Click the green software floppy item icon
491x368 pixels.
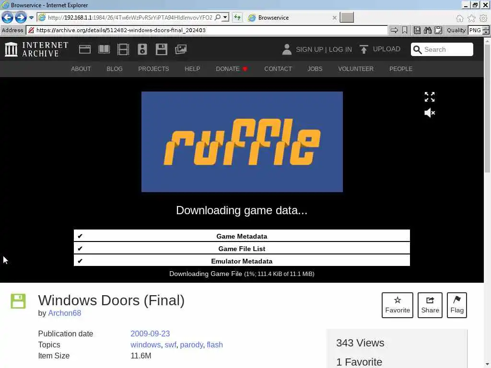coord(18,301)
